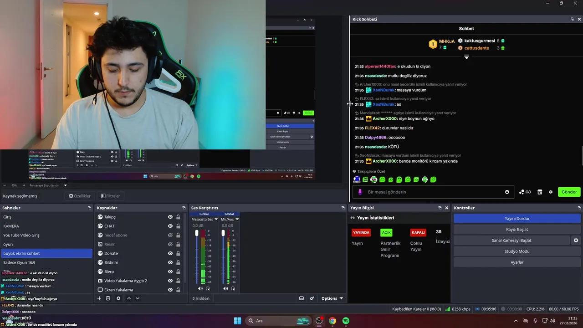583x328 pixels.
Task: Open Masaüstü Ses dropdown in mixer
Action: (216, 219)
